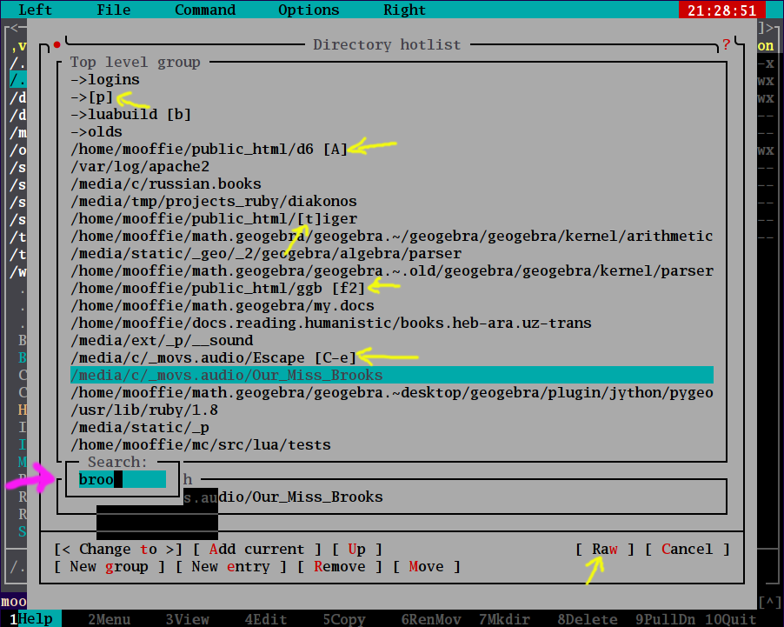The width and height of the screenshot is (784, 627).
Task: Click the Search input containing 'broo'
Action: click(x=122, y=479)
